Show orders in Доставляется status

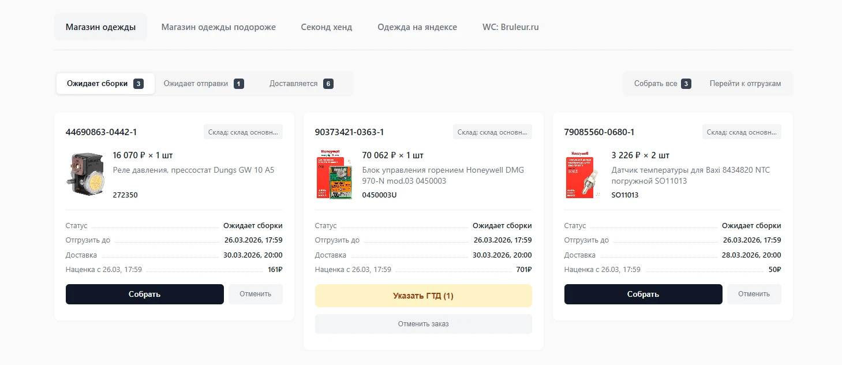pyautogui.click(x=302, y=84)
